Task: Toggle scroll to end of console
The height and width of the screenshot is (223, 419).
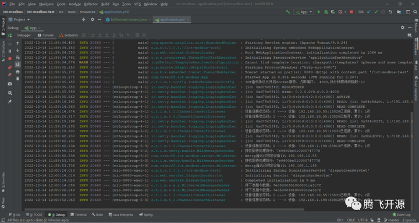Action: click(x=17, y=65)
